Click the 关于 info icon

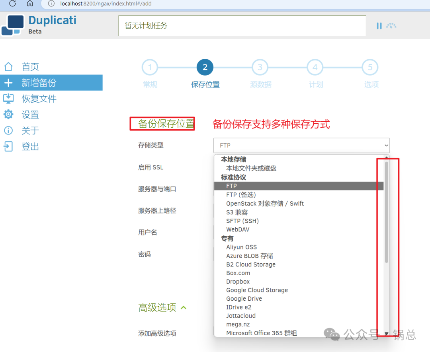(8, 130)
